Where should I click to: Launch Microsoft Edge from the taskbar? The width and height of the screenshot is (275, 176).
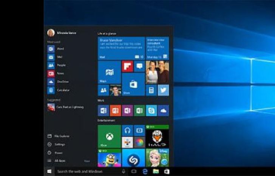145,171
